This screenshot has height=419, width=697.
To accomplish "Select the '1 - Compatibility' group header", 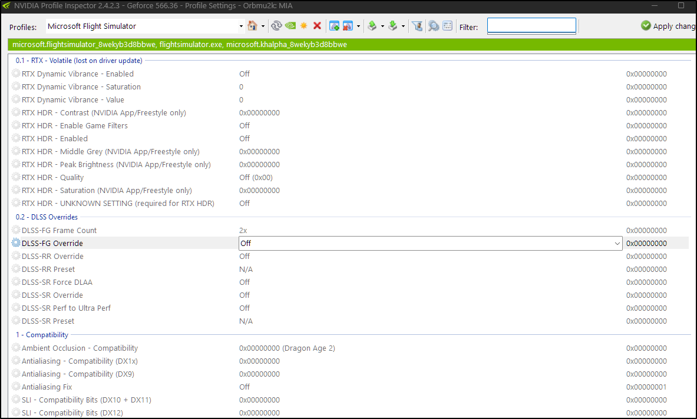I will [42, 335].
